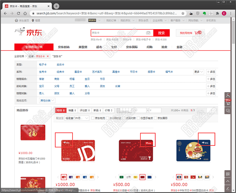The height and width of the screenshot is (193, 236).
Task: Open the sidebar feedback pencil icon
Action: [228, 189]
